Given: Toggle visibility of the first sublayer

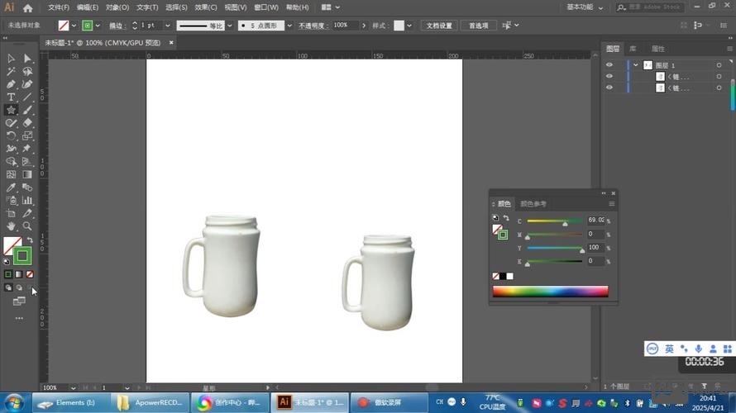Looking at the screenshot, I should 609,77.
